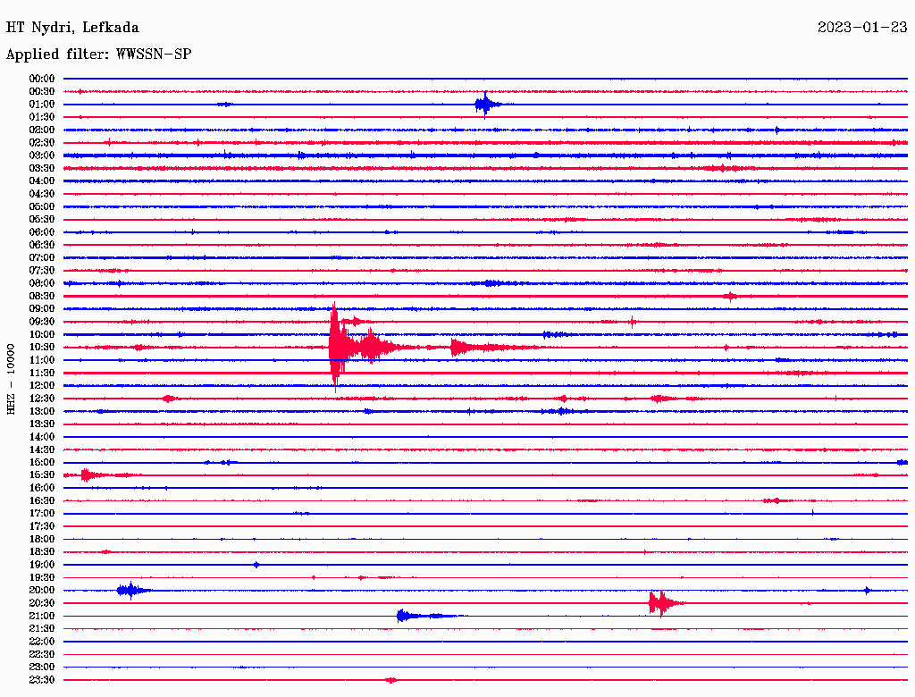The image size is (915, 697).
Task: Select the 11:30 time label
Action: click(x=42, y=373)
